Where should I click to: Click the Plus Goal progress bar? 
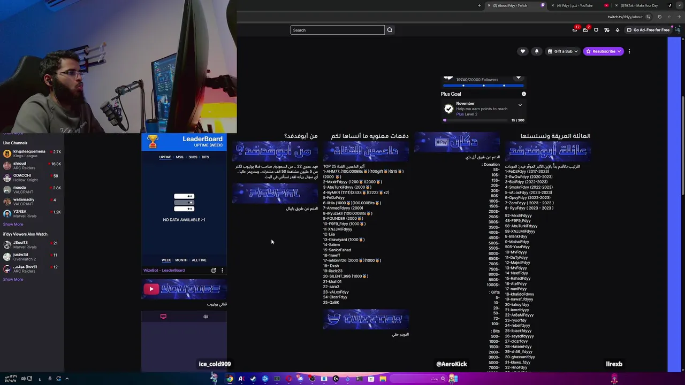[476, 120]
